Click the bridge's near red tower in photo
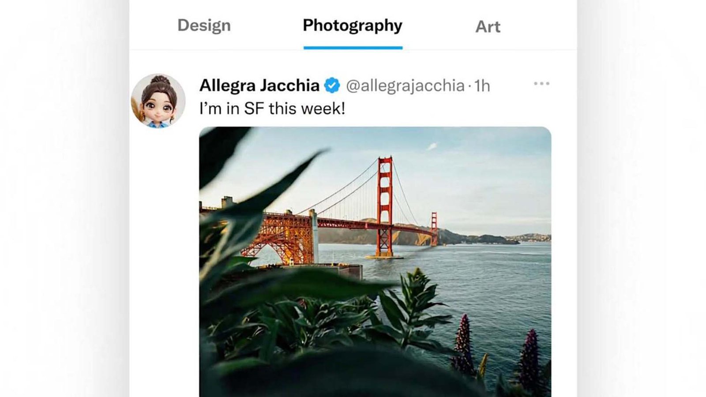Viewport: 706px width, 397px height. pyautogui.click(x=384, y=203)
